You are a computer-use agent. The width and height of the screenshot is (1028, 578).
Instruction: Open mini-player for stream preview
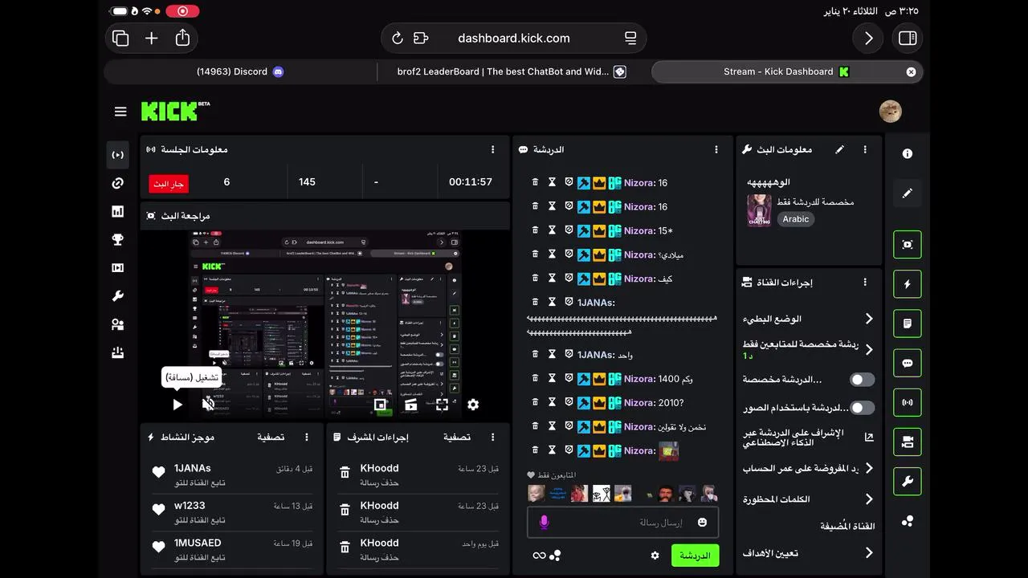pyautogui.click(x=381, y=405)
